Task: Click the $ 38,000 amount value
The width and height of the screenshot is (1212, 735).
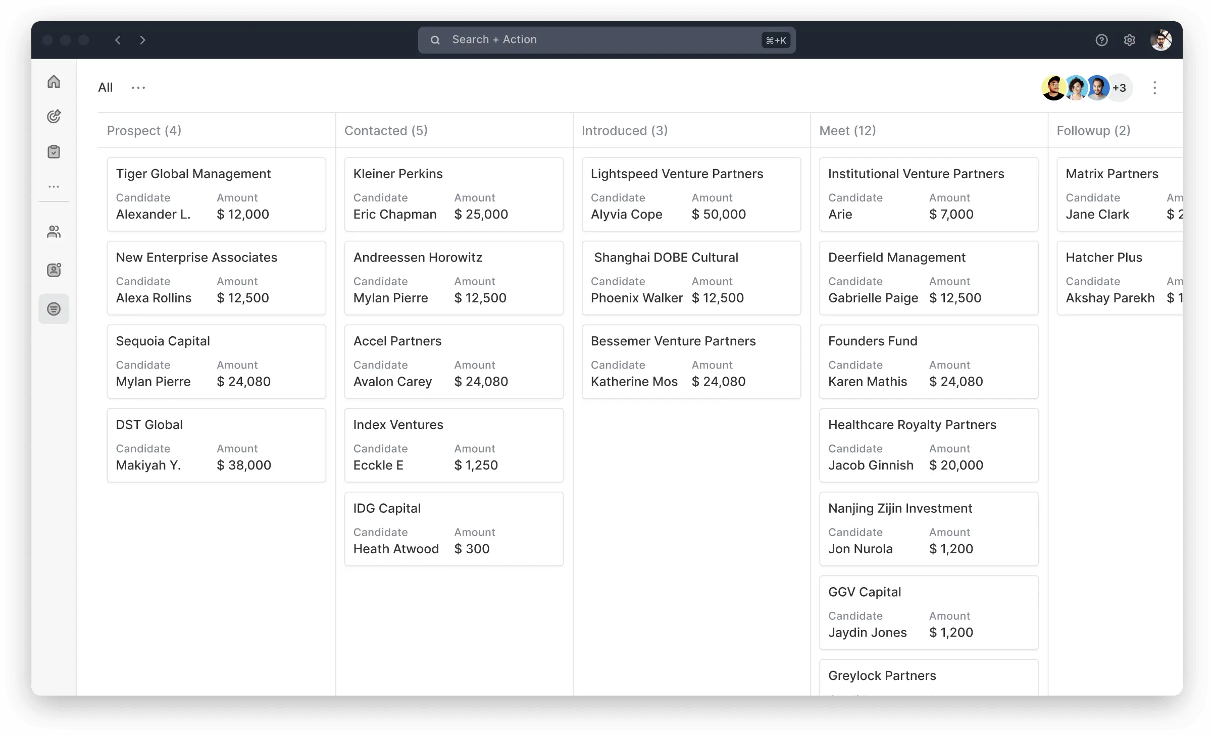Action: click(244, 465)
